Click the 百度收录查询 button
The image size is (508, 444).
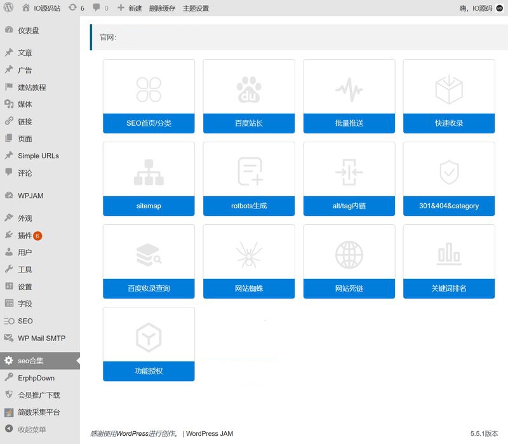coord(149,288)
